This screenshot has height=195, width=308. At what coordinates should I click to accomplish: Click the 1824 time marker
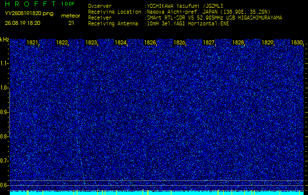(x=120, y=42)
